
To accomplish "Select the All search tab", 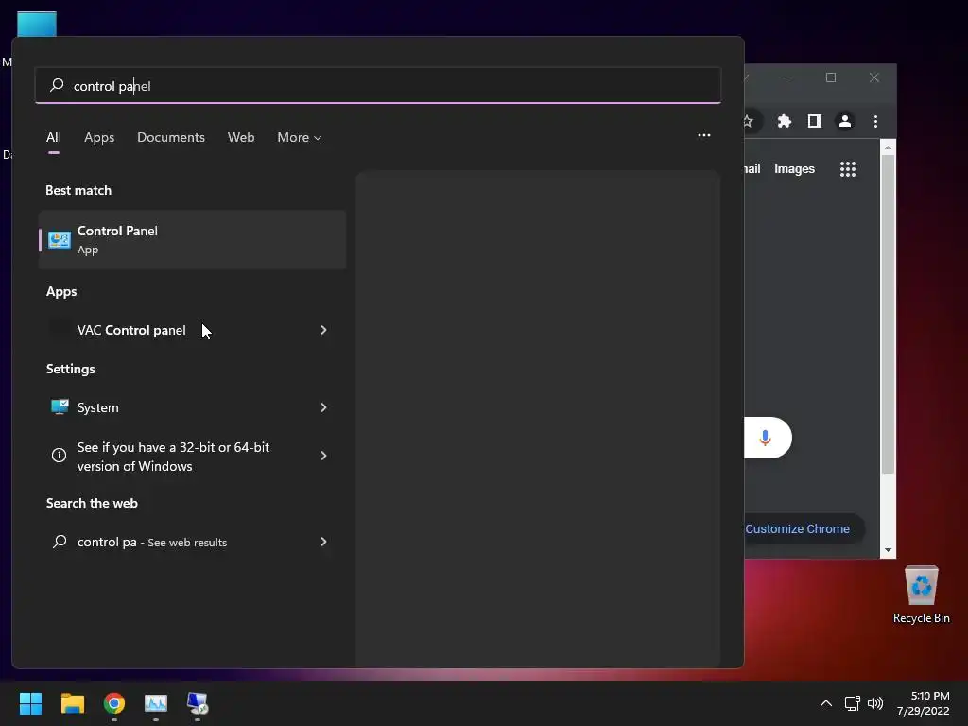I will (54, 137).
